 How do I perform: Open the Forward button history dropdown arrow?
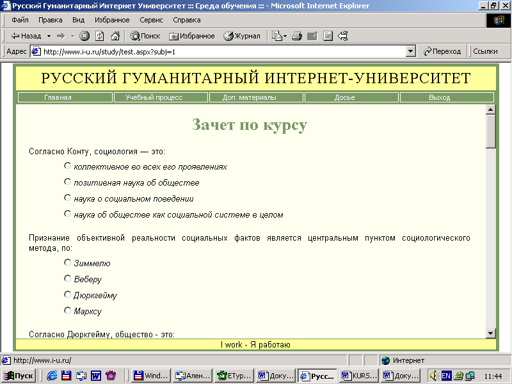[72, 36]
